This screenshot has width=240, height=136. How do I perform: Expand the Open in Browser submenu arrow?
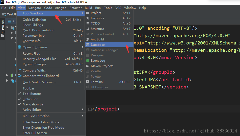(83, 47)
